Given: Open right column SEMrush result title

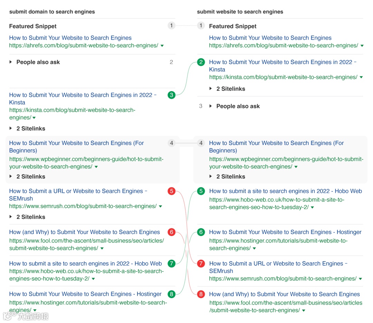Looking at the screenshot, I should coord(278,267).
